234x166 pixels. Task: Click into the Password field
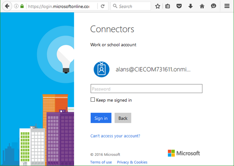146,89
